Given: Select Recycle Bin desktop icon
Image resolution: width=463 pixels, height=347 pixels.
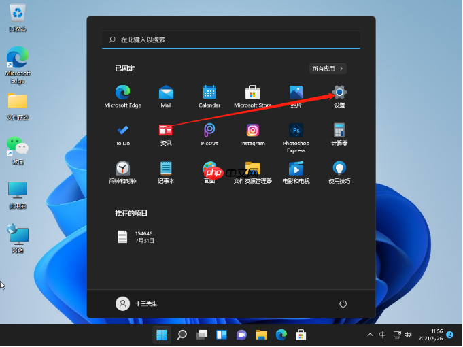Looking at the screenshot, I should (18, 18).
